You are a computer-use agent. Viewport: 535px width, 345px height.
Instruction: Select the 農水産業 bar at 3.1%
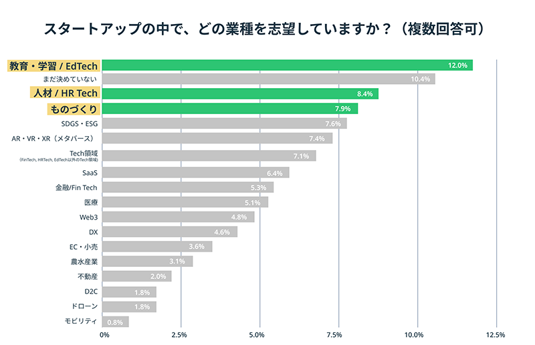click(x=147, y=261)
